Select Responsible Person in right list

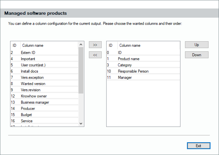click(x=133, y=71)
